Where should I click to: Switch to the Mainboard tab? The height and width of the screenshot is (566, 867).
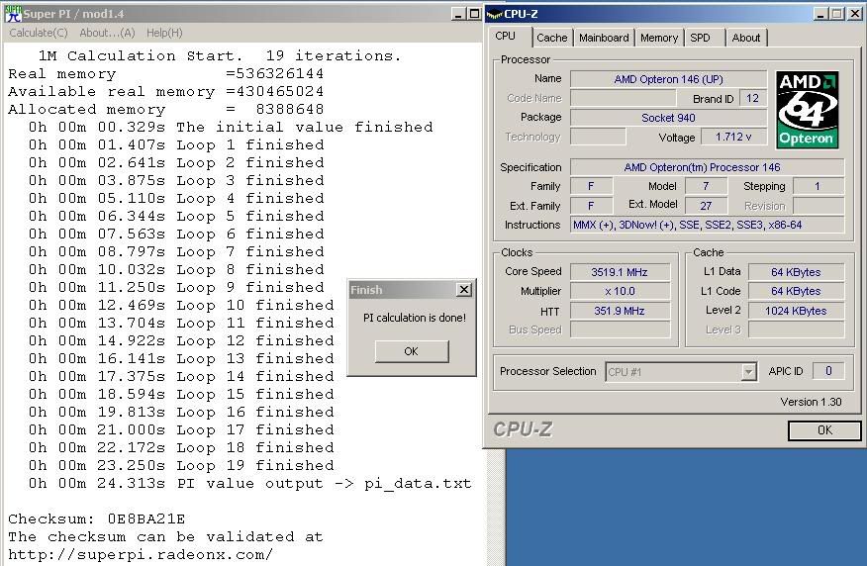click(604, 38)
